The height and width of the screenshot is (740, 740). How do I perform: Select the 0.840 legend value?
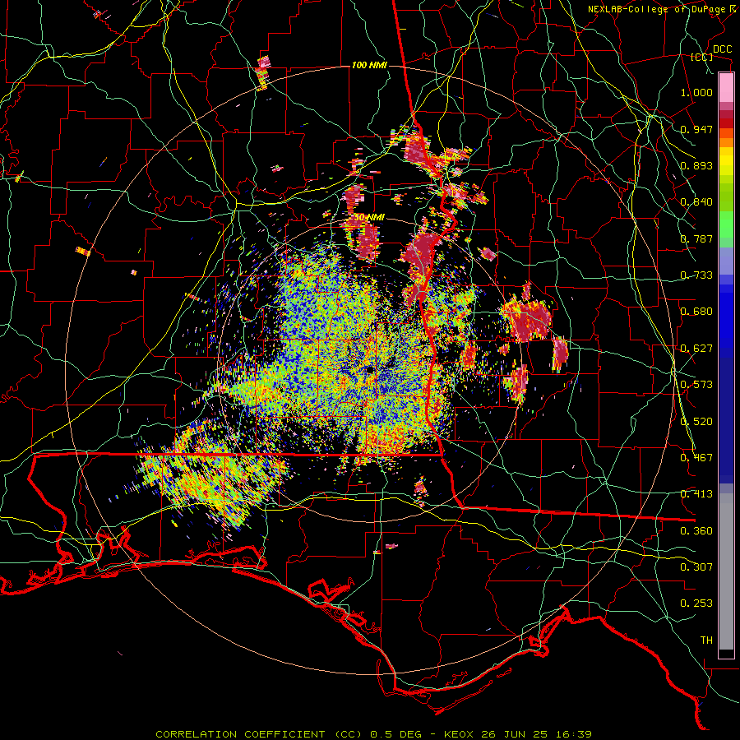(x=696, y=202)
